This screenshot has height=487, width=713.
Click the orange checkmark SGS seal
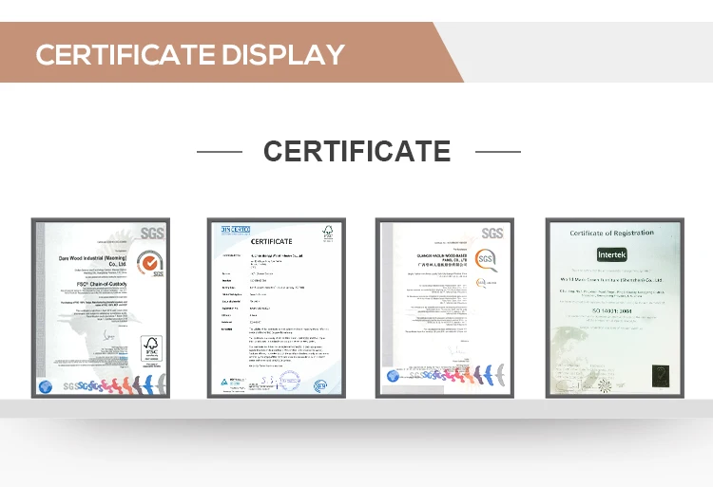pyautogui.click(x=150, y=263)
